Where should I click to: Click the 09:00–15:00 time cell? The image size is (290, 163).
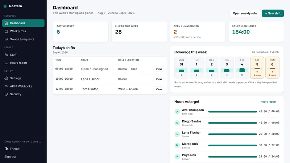64,69
